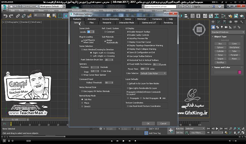This screenshot has height=144, width=246.
Task: Open the Motion panel tab icon
Action: 230,22
